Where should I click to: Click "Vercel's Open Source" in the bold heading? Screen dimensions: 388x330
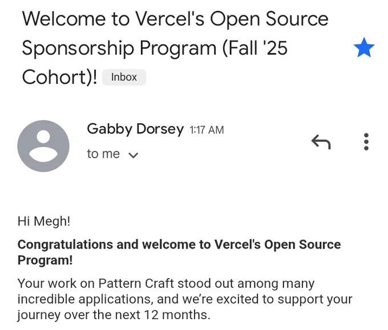click(277, 245)
